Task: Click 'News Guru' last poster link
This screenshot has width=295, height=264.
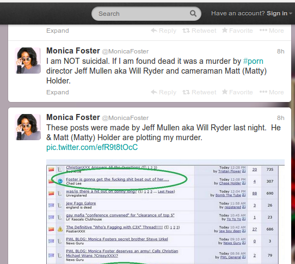Action: coord(232,243)
